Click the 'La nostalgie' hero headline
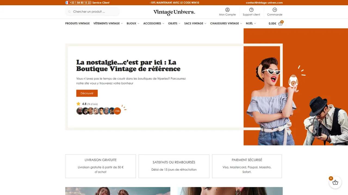This screenshot has height=195, width=348. (x=128, y=66)
